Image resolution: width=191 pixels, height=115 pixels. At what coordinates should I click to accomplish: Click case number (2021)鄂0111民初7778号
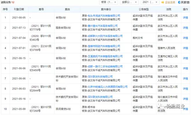pos(41,28)
